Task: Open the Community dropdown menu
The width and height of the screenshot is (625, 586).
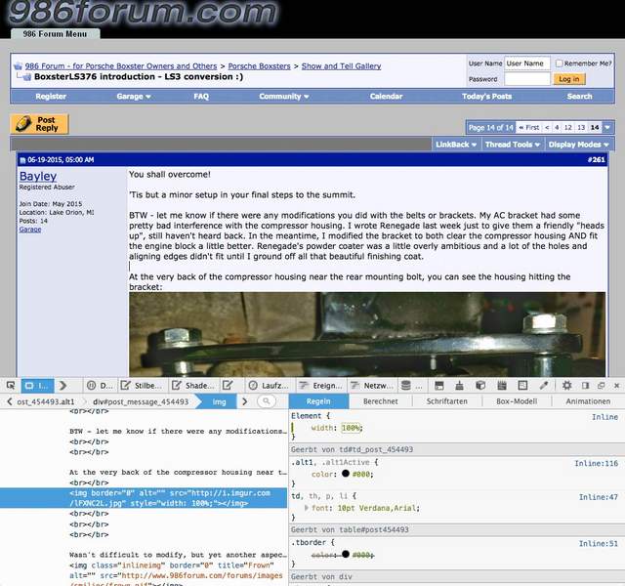Action: tap(284, 97)
